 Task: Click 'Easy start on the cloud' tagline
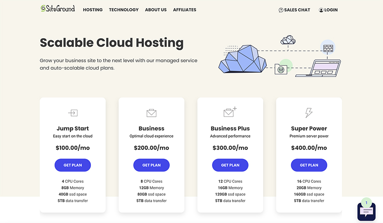[73, 136]
